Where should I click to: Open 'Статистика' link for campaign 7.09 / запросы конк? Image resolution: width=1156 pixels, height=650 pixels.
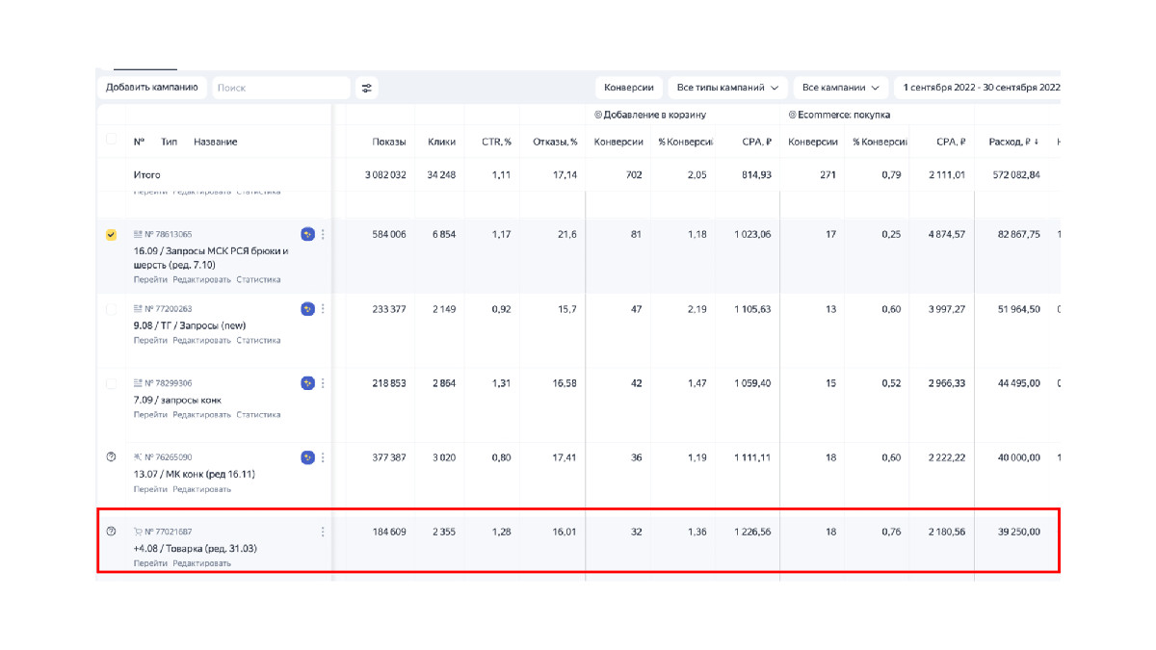258,415
